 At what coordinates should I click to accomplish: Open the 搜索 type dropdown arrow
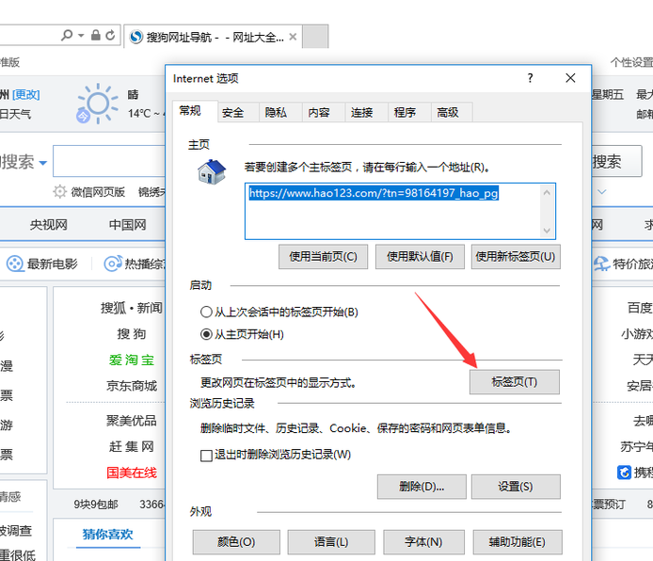click(x=43, y=164)
